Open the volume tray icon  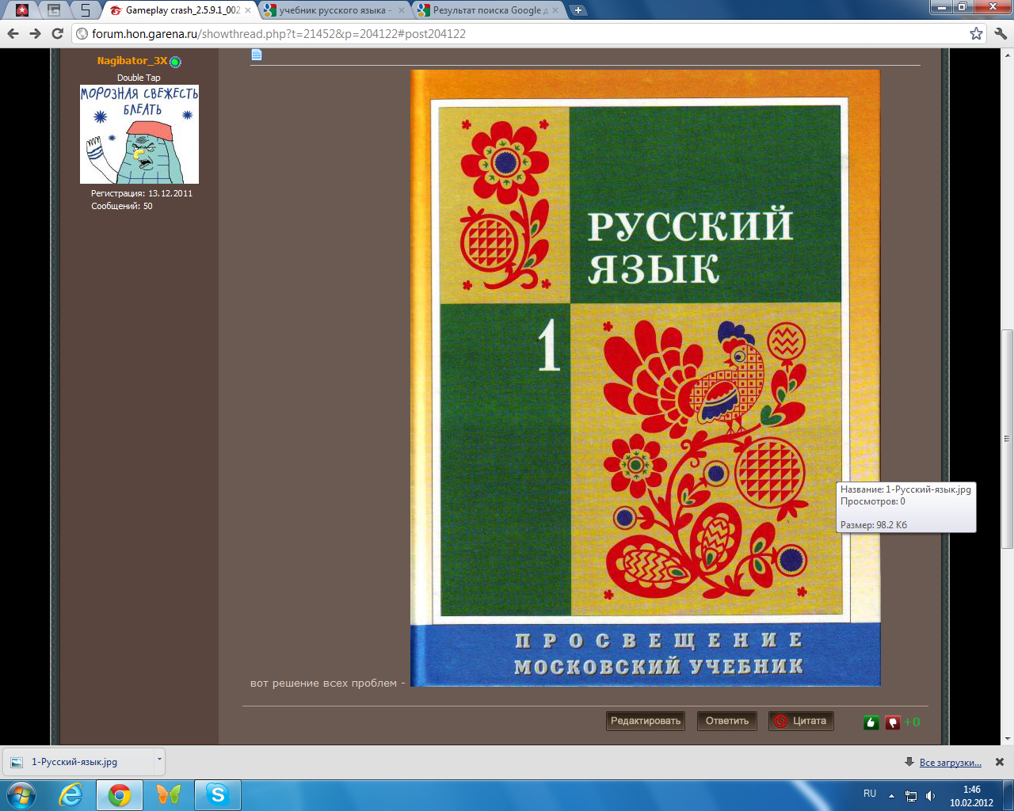930,795
